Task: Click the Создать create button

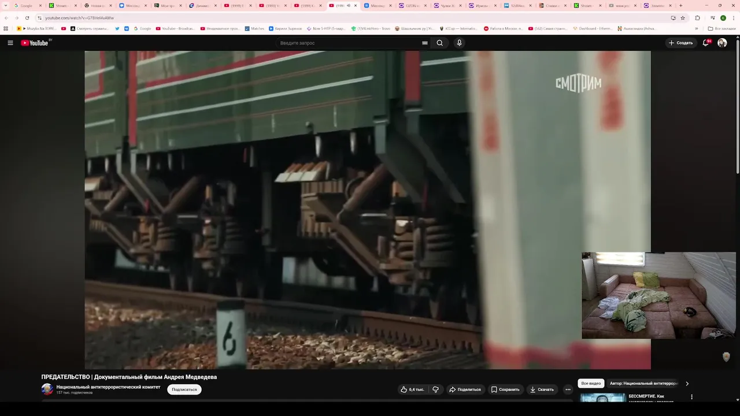Action: [x=680, y=43]
